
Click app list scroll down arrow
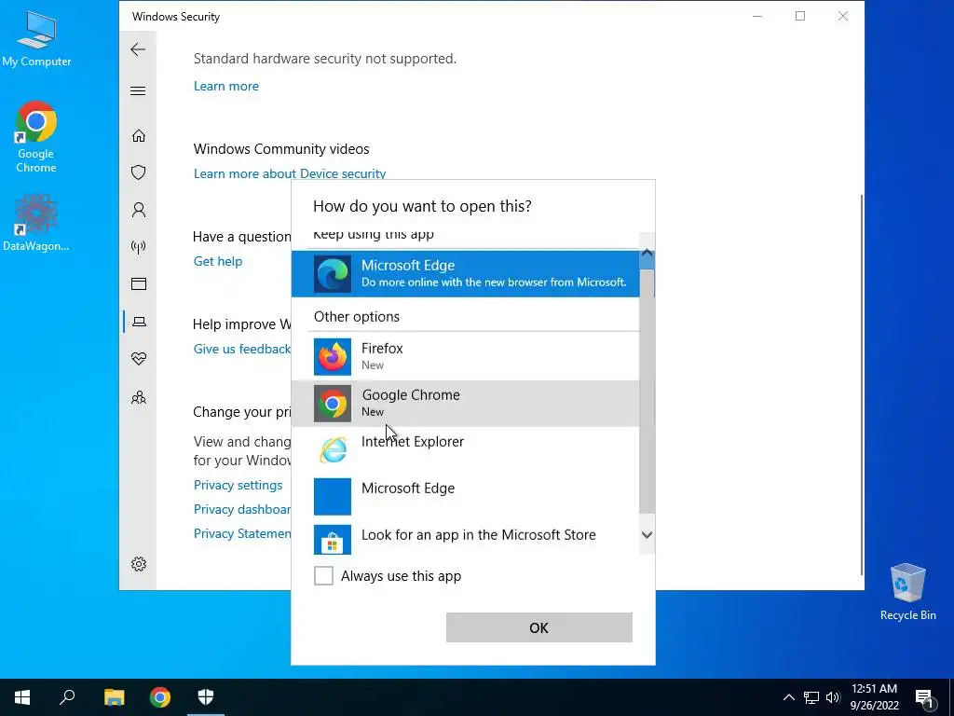[x=647, y=534]
